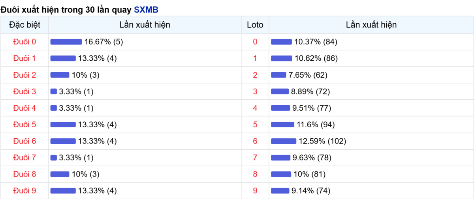This screenshot has height=199, width=474.
Task: Select the Đuôi 9 row label
Action: point(24,191)
